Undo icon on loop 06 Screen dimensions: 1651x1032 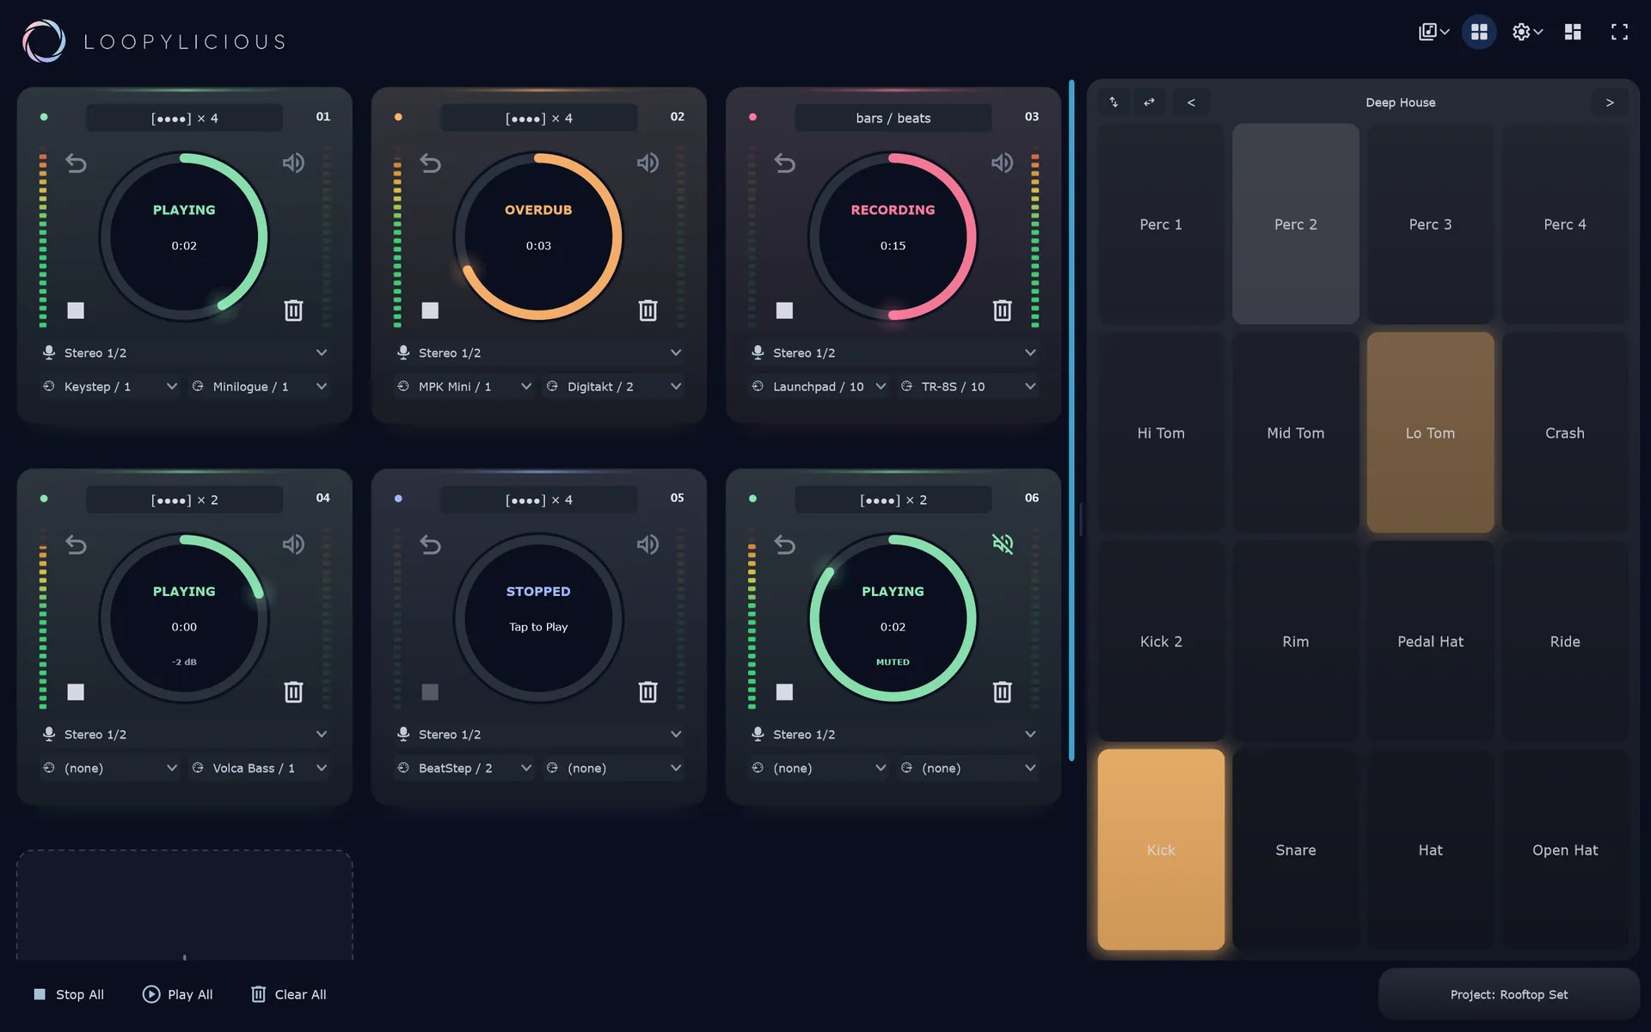click(784, 544)
